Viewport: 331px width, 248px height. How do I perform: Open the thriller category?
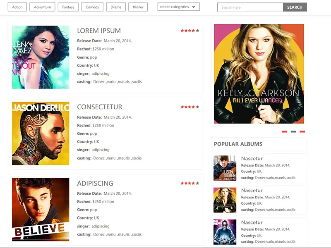[x=138, y=7]
